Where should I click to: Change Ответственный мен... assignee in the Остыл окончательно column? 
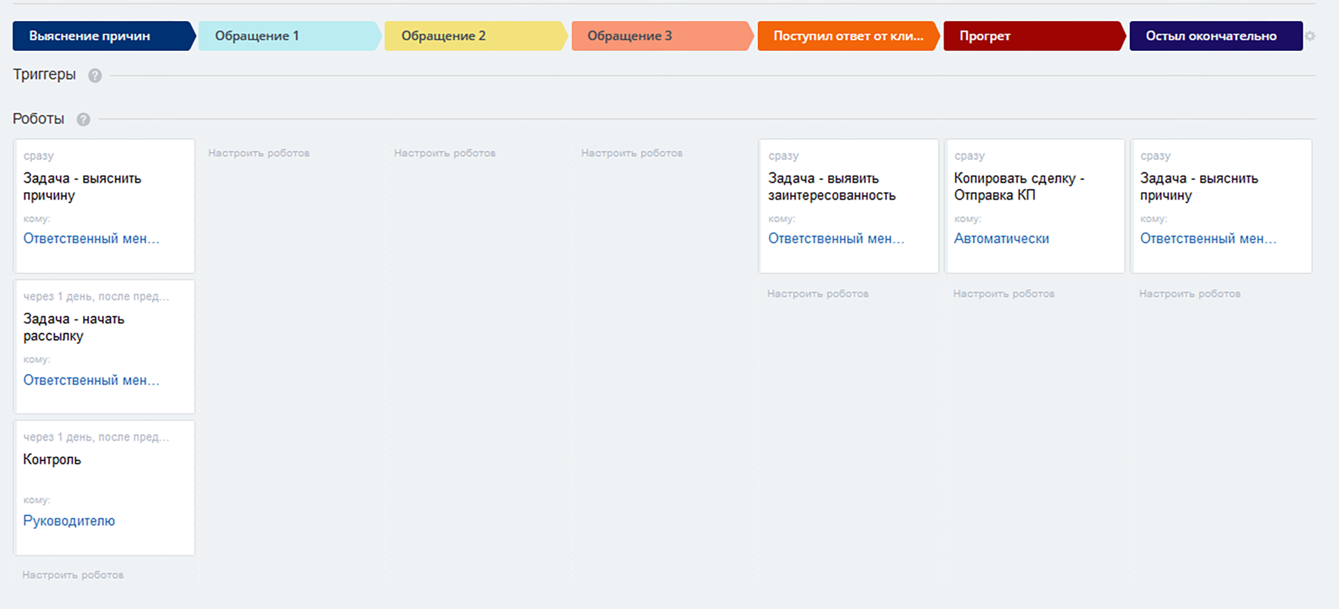(1209, 239)
